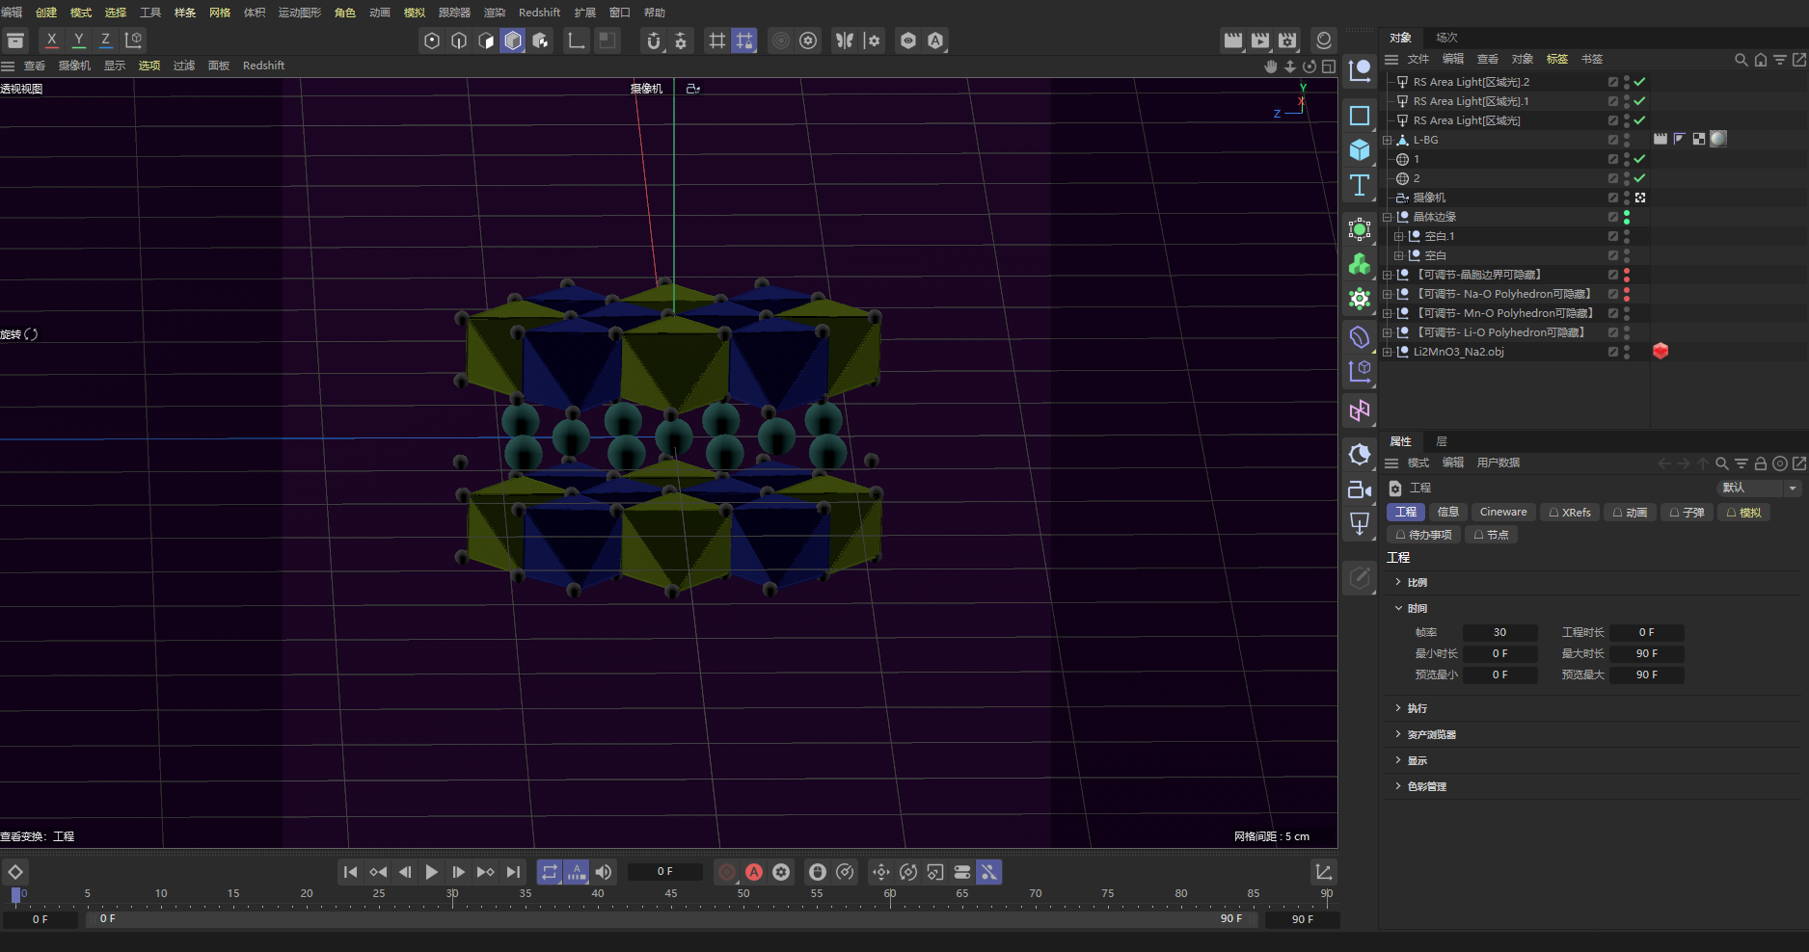
Task: Open the 运动图形 menu
Action: [300, 13]
